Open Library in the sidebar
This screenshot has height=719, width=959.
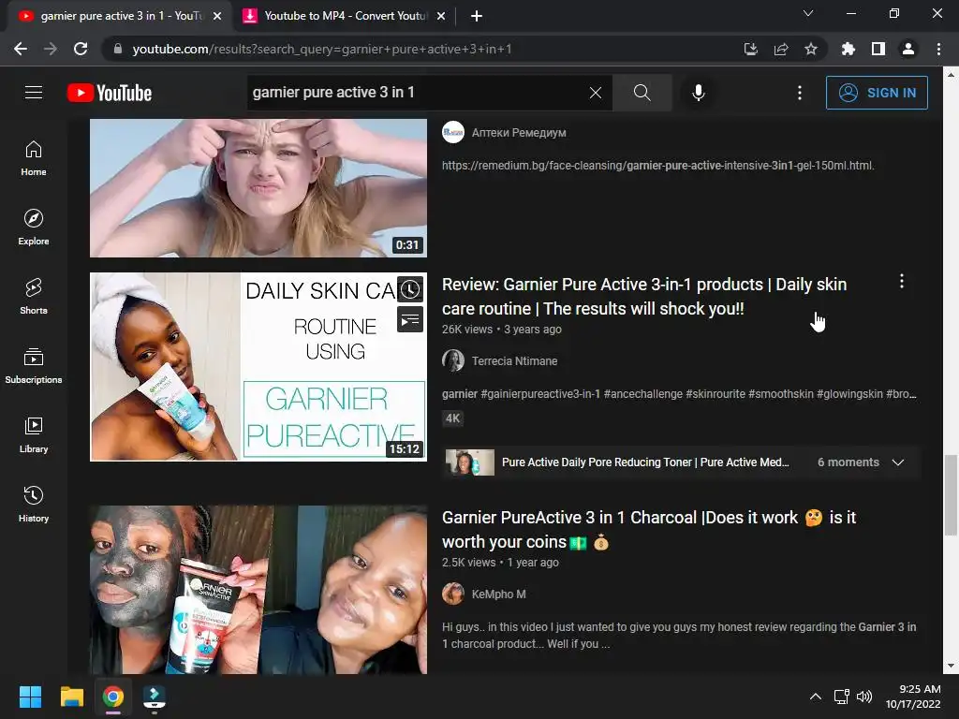[x=34, y=434]
